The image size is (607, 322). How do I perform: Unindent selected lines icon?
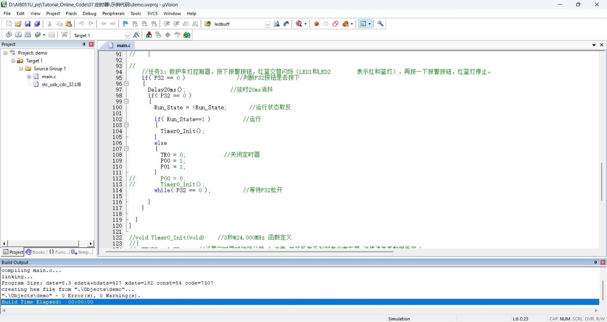(176, 24)
